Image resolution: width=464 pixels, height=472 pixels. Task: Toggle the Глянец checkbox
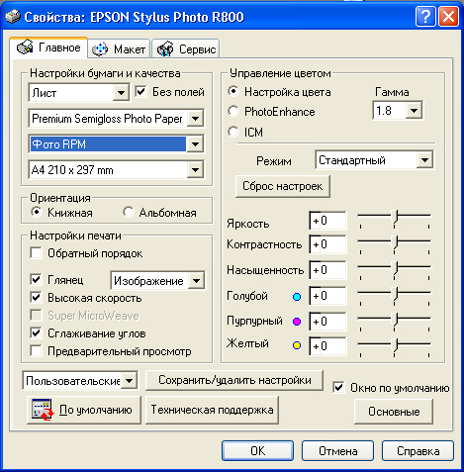[36, 279]
